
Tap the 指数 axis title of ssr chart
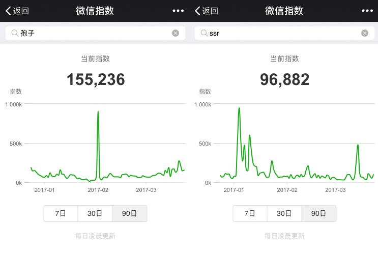pos(205,92)
